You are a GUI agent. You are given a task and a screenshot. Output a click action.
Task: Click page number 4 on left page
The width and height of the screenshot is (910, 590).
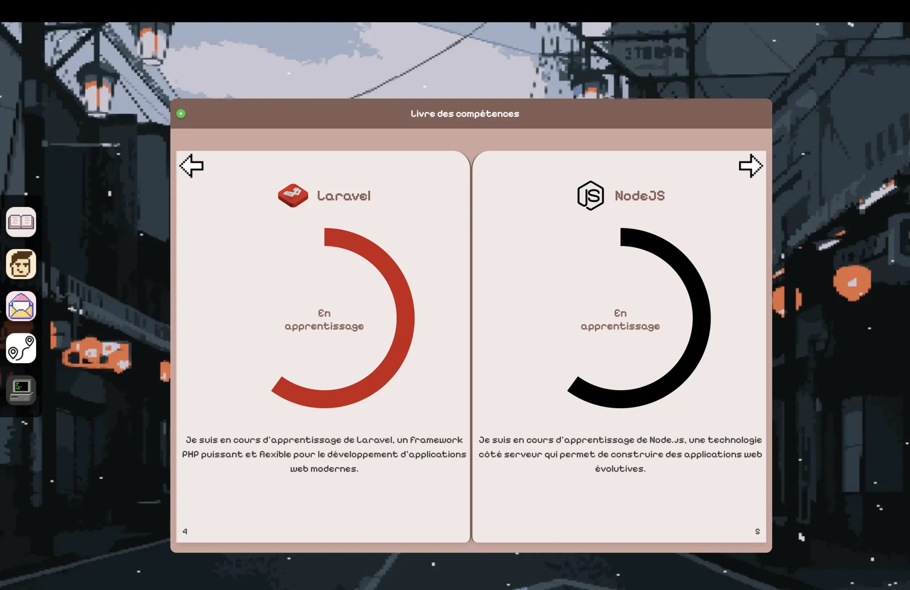click(185, 531)
